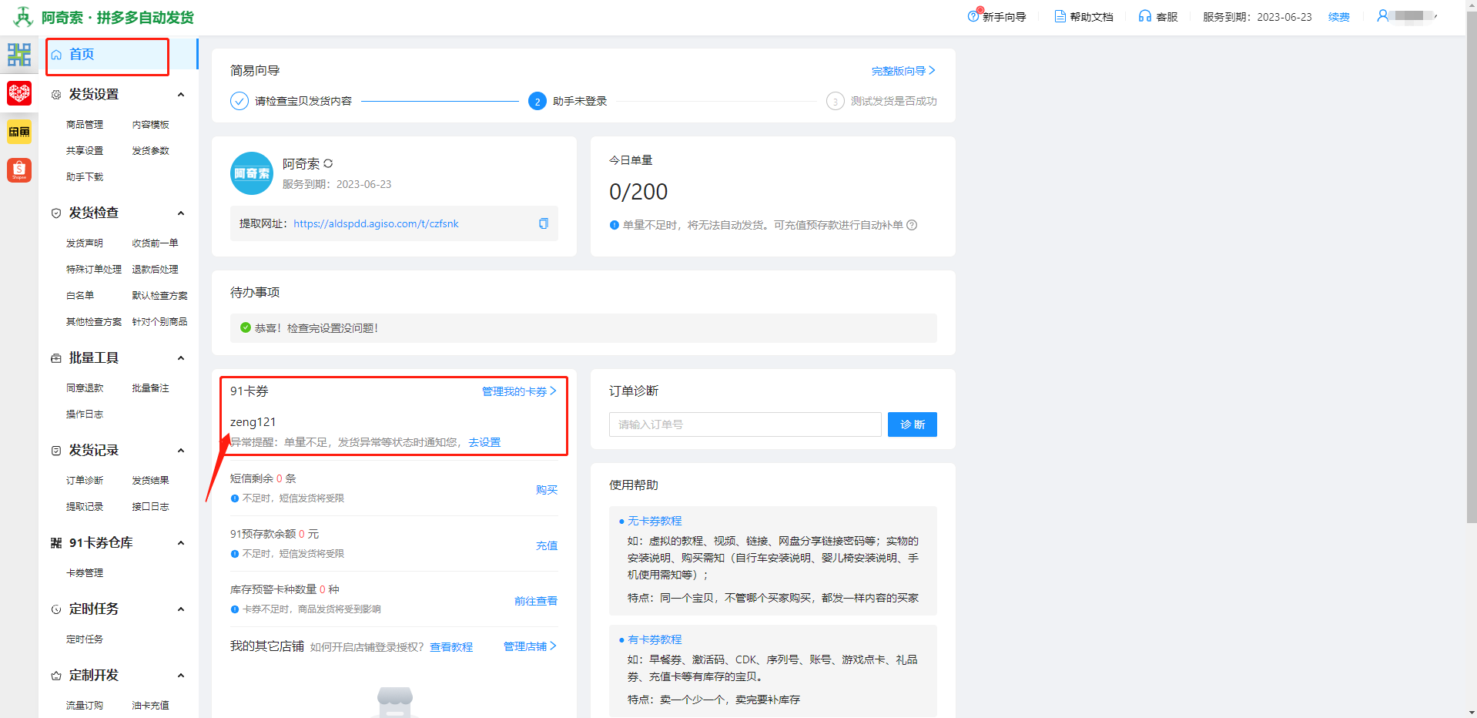The image size is (1477, 718).
Task: Open the user account icon at top right
Action: click(1382, 15)
